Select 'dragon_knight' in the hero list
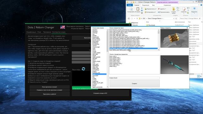 coord(96,61)
